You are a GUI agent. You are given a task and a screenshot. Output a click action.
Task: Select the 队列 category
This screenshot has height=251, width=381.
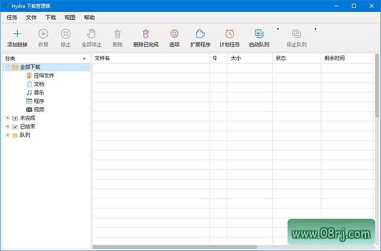point(25,135)
